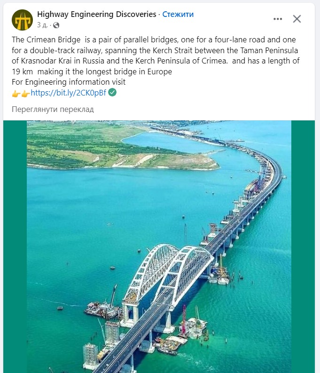Viewport: 320px width, 373px height.
Task: Open the post's three-dot options menu
Action: pos(278,19)
